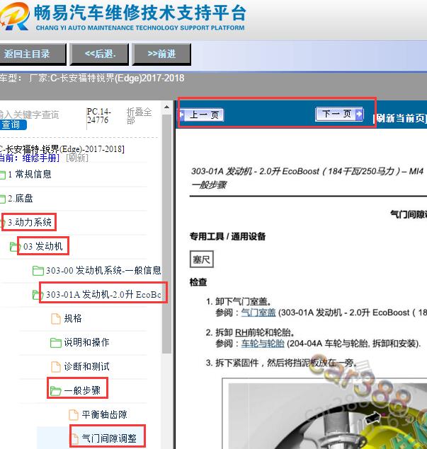Click the 折叠全部 collapse-all link

tap(139, 116)
